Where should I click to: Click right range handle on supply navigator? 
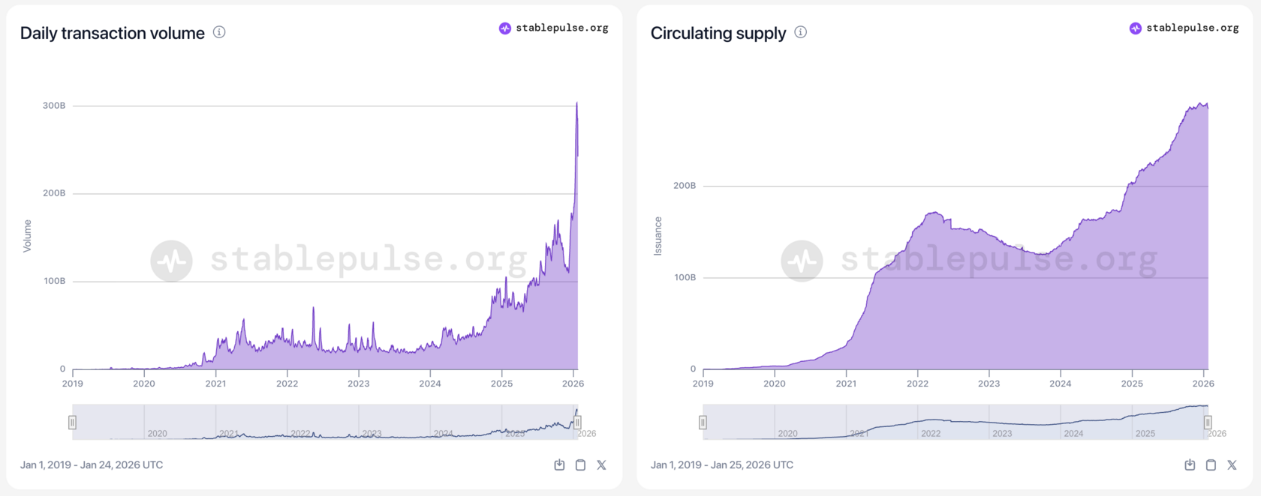1208,423
